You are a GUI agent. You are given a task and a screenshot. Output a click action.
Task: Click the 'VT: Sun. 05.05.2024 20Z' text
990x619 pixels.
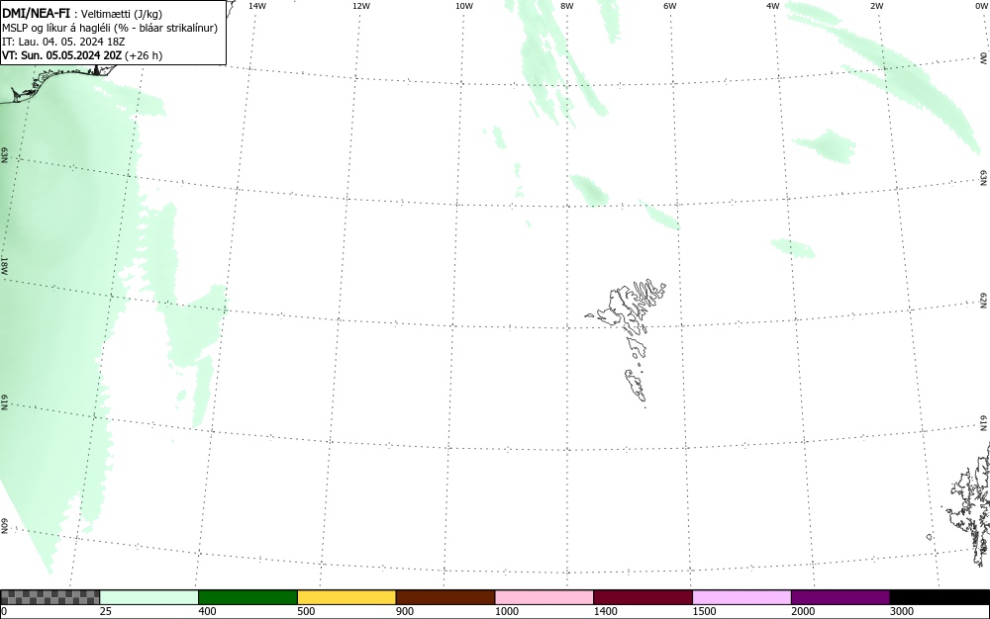point(61,55)
